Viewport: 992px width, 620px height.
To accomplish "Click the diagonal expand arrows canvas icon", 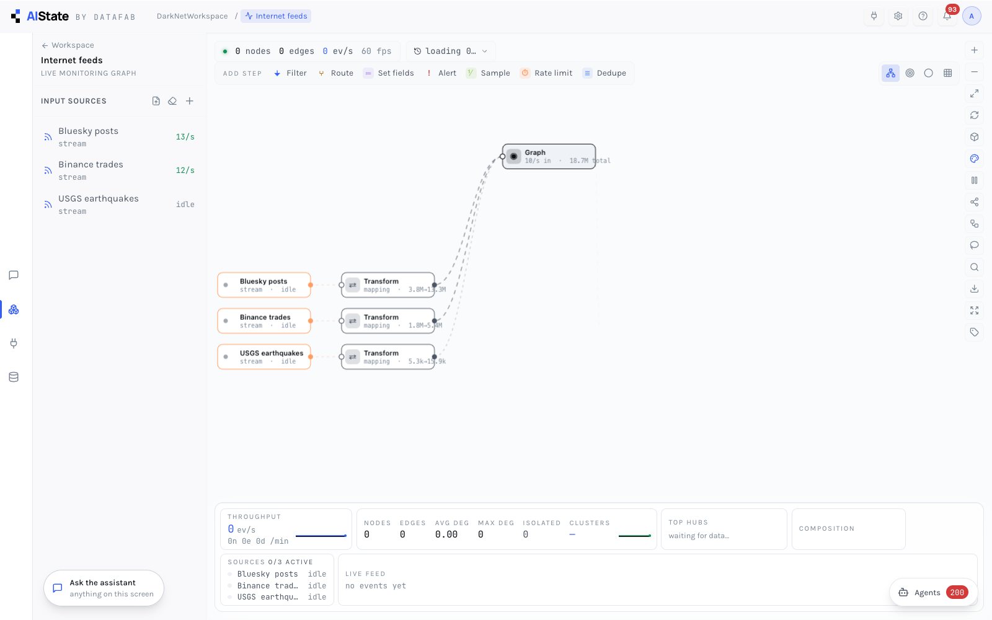I will tap(974, 94).
